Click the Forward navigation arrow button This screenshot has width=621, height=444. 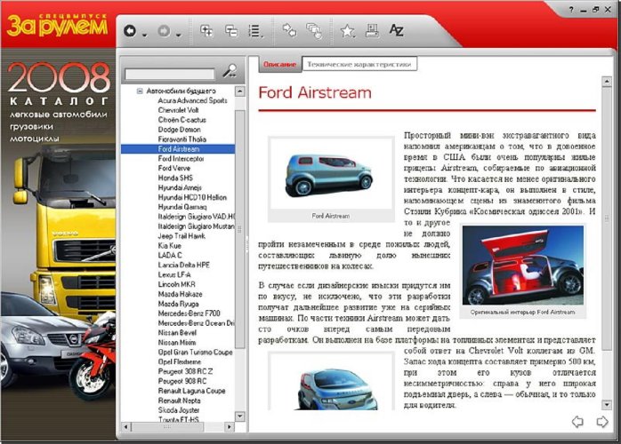[164, 32]
